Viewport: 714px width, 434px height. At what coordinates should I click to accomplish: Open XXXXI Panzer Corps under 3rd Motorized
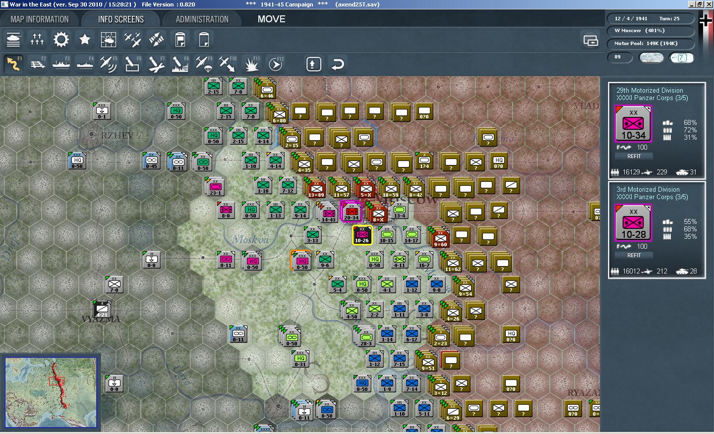point(652,197)
